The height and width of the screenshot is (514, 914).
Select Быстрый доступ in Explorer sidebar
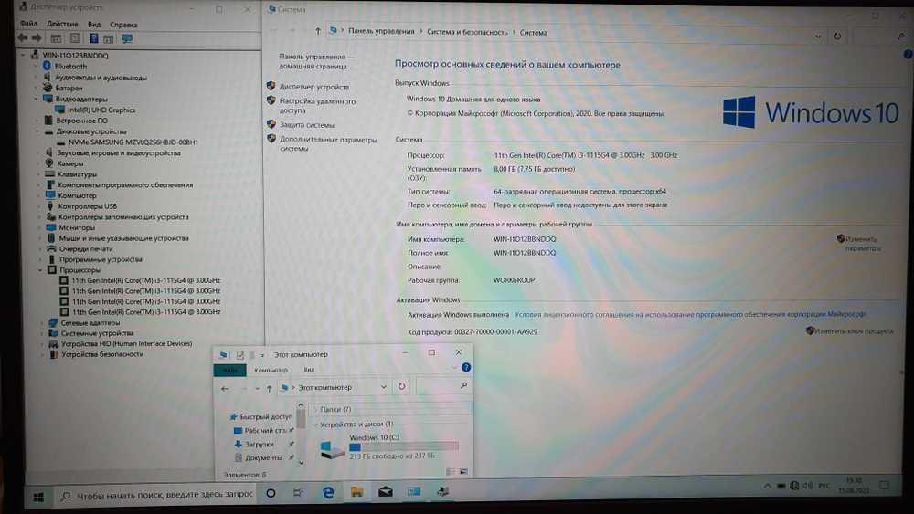(x=266, y=417)
